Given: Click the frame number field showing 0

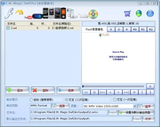Looking at the screenshot, I should coord(150,86).
